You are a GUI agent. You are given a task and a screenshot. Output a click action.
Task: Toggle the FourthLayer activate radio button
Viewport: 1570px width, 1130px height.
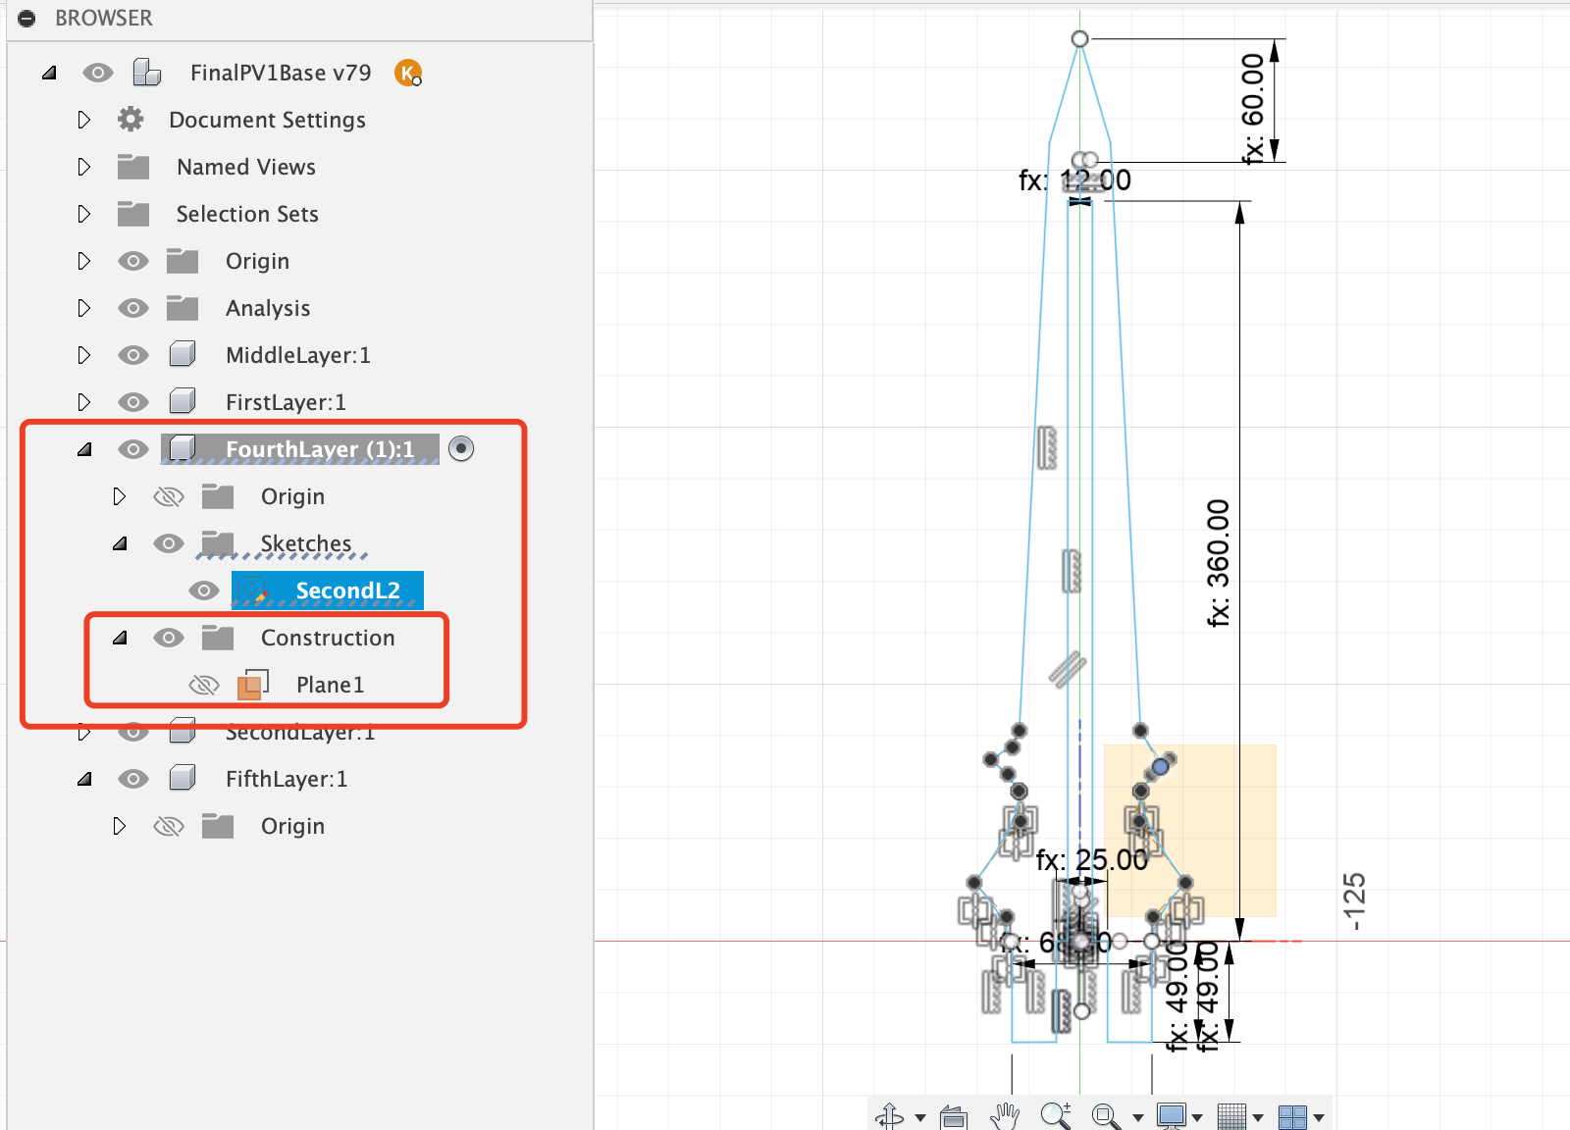[x=461, y=448]
